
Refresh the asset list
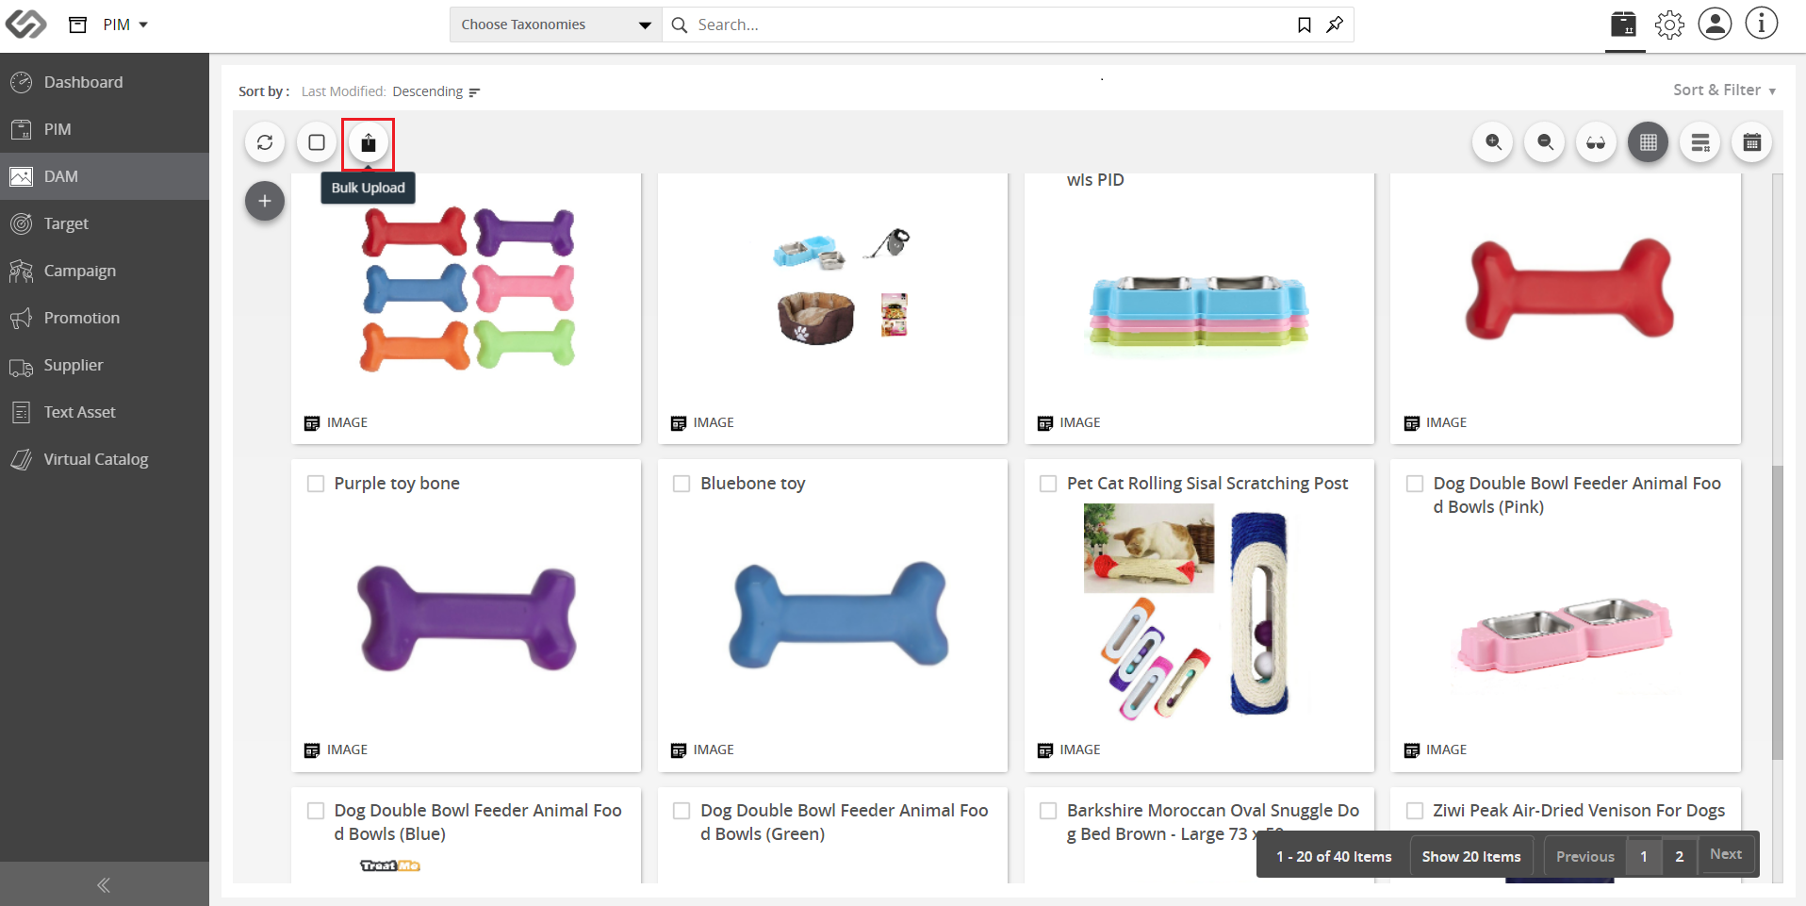point(265,142)
